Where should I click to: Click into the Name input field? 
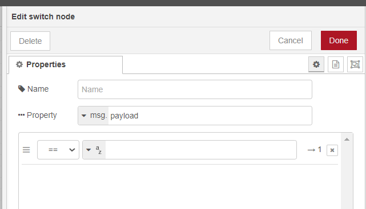195,89
